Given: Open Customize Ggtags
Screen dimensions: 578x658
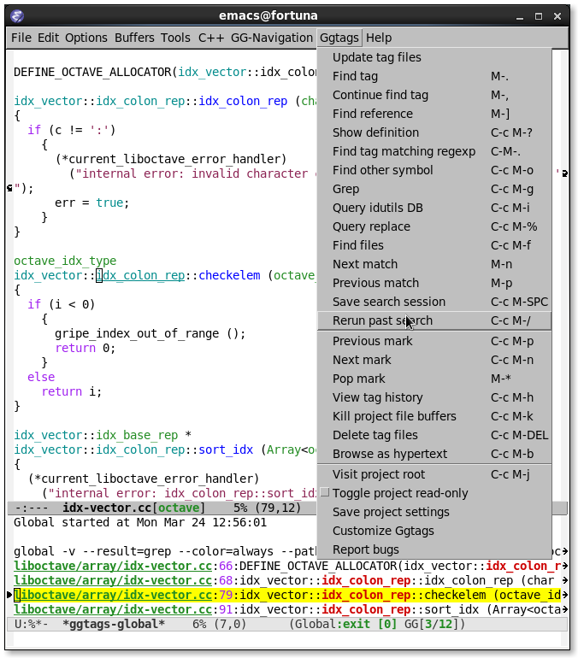Looking at the screenshot, I should click(434, 532).
